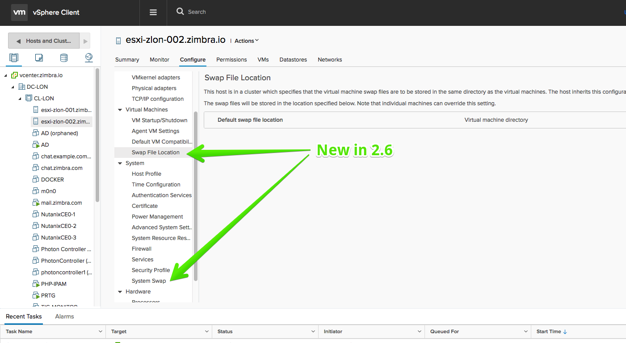Open the Queued For column filter dropdown

(526, 331)
